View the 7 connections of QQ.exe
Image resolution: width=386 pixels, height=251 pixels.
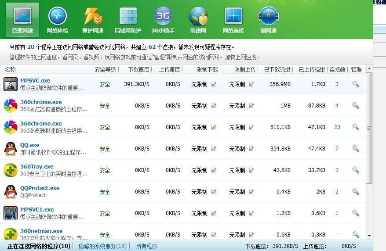coord(337,149)
